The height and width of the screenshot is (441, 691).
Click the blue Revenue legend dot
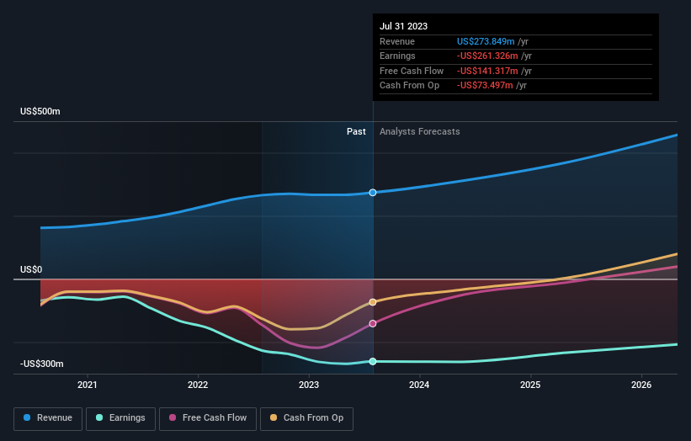27,417
